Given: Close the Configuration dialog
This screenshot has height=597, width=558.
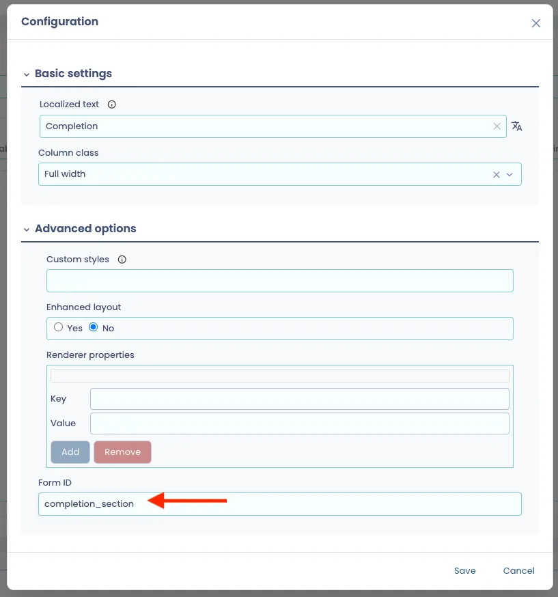Looking at the screenshot, I should (536, 23).
